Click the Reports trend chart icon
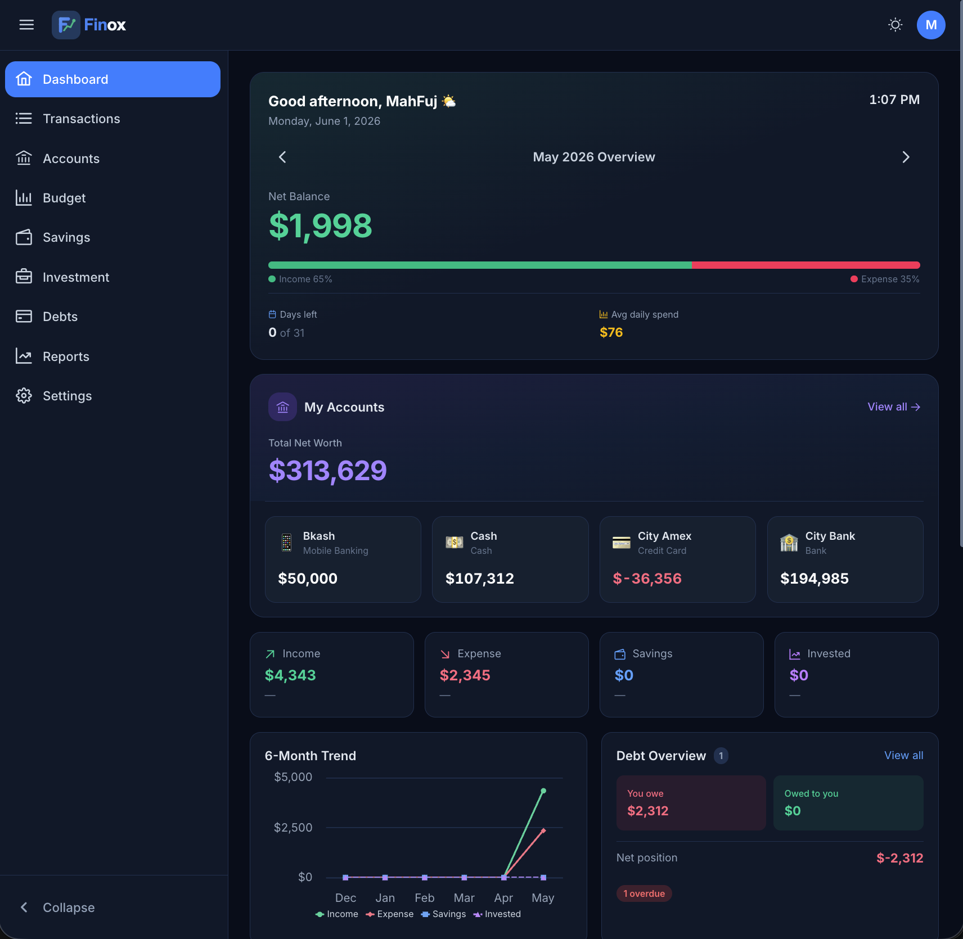The width and height of the screenshot is (963, 939). (24, 356)
